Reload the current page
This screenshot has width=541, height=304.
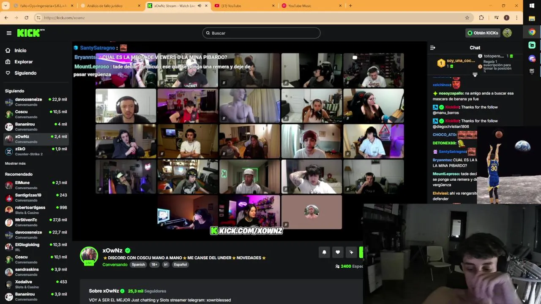[x=26, y=18]
